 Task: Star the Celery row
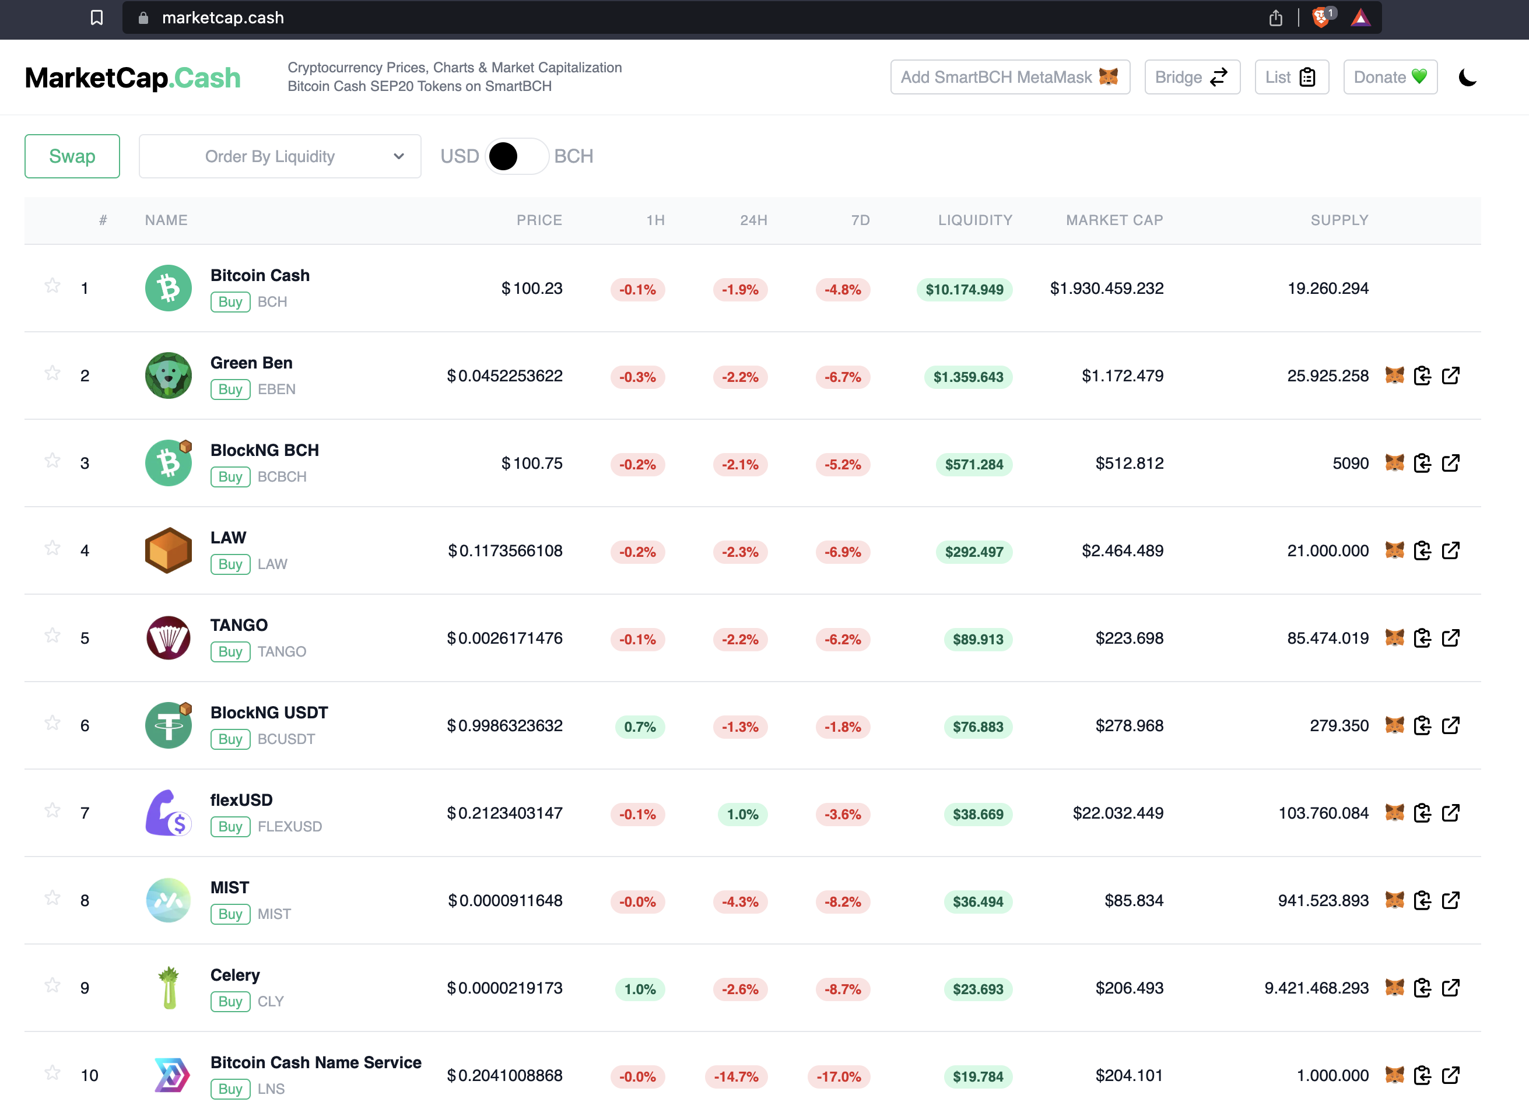(52, 985)
